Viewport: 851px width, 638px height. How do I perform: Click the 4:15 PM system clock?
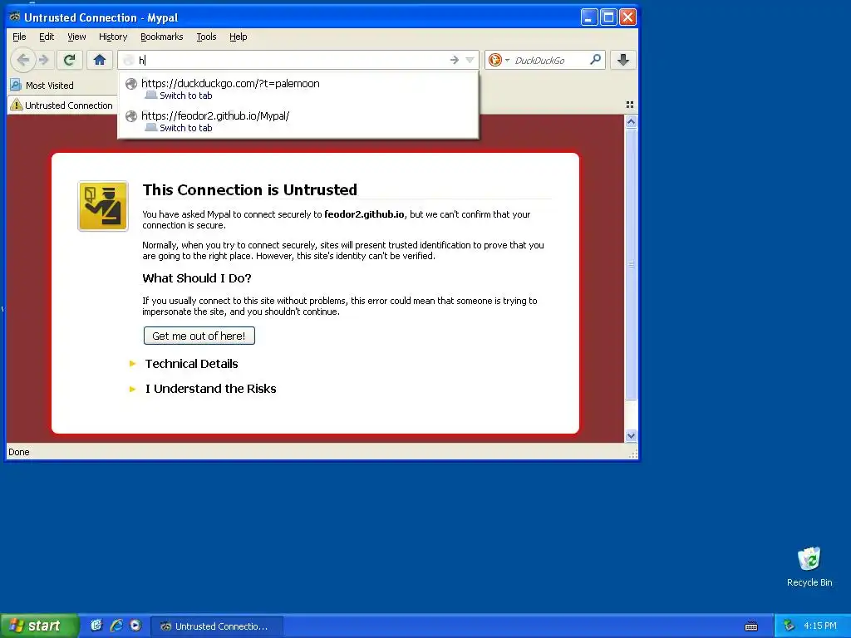(x=820, y=626)
